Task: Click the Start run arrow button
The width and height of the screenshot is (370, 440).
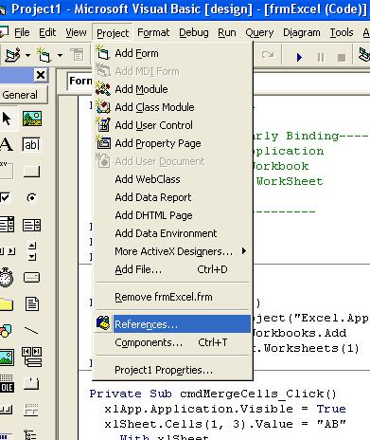Action: pos(299,57)
